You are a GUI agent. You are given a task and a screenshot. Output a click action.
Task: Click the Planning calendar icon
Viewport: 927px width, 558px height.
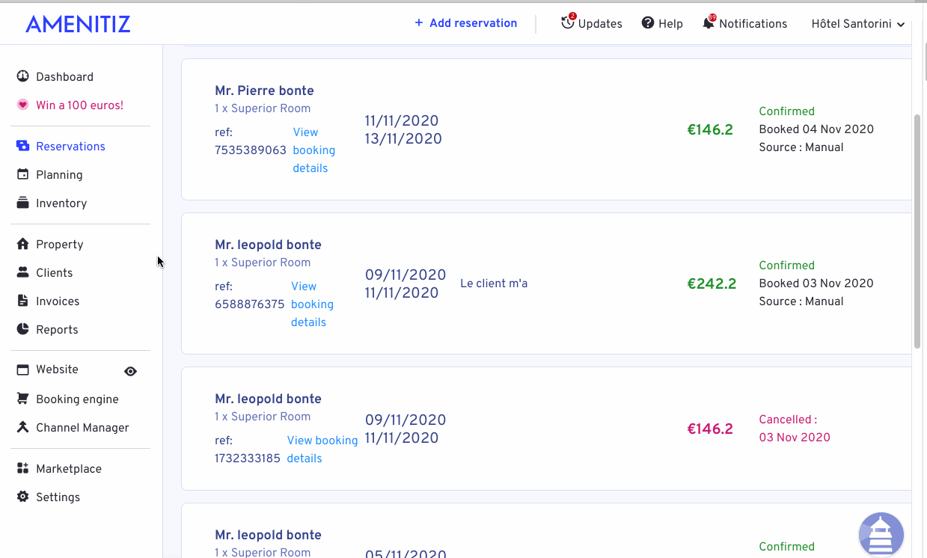(x=22, y=174)
